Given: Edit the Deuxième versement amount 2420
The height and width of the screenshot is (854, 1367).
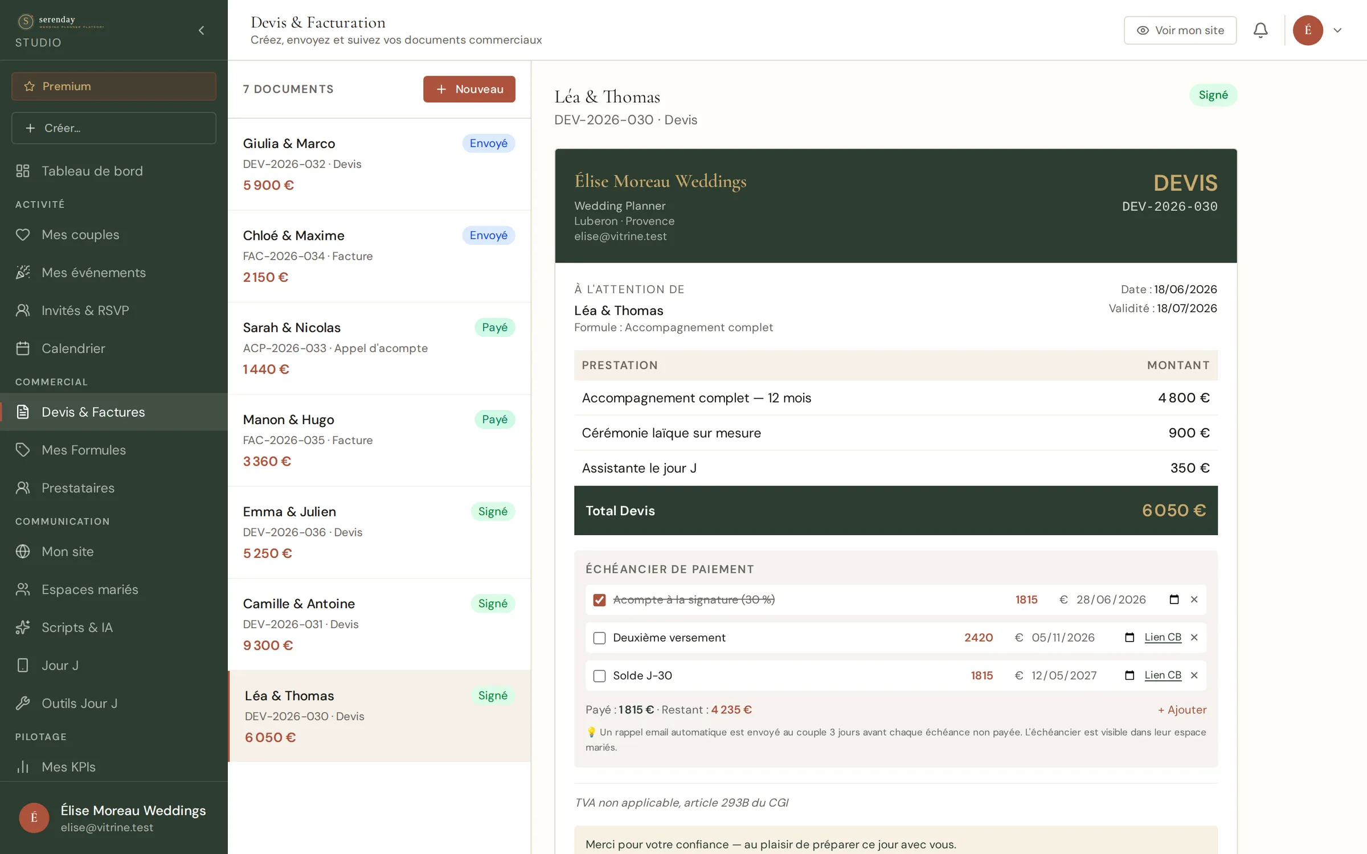Looking at the screenshot, I should pyautogui.click(x=979, y=638).
